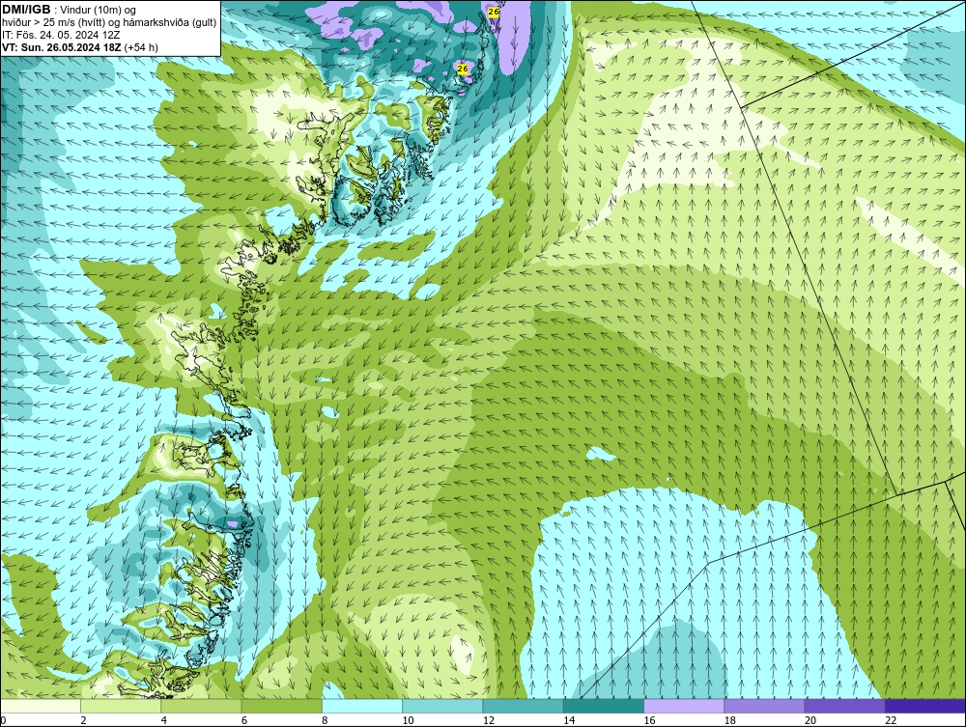
Task: Click the light teal 10–12 m/s legend swatch
Action: click(x=442, y=706)
